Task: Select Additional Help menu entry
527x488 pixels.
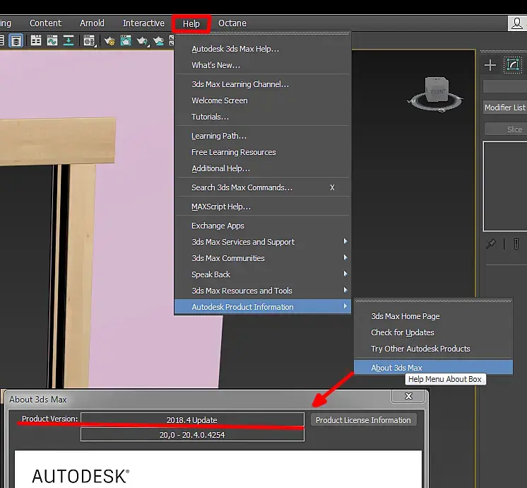Action: (263, 168)
